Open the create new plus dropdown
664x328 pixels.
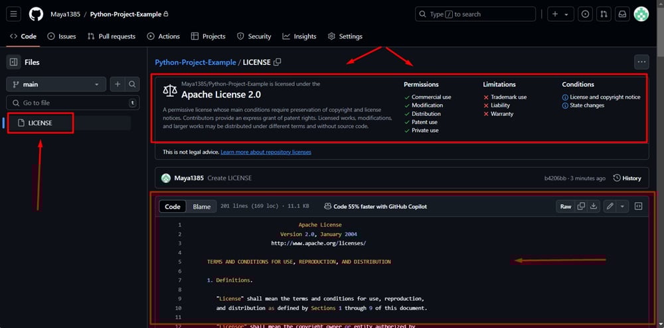[x=560, y=14]
